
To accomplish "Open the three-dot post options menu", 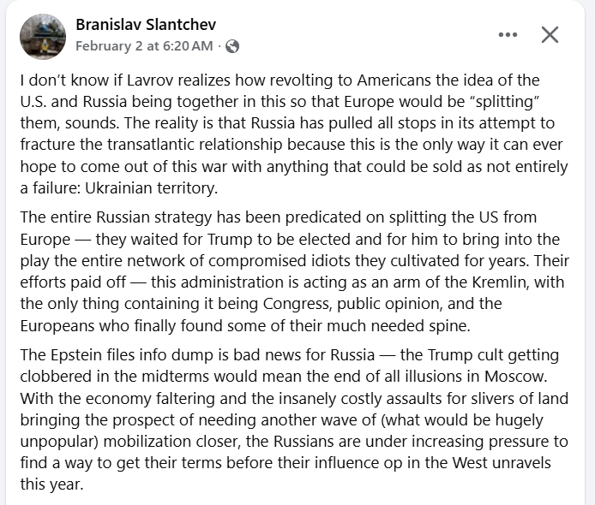I will tap(508, 35).
